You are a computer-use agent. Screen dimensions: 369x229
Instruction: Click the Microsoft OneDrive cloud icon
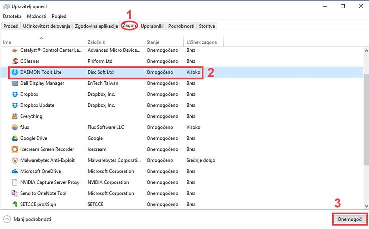pyautogui.click(x=15, y=171)
